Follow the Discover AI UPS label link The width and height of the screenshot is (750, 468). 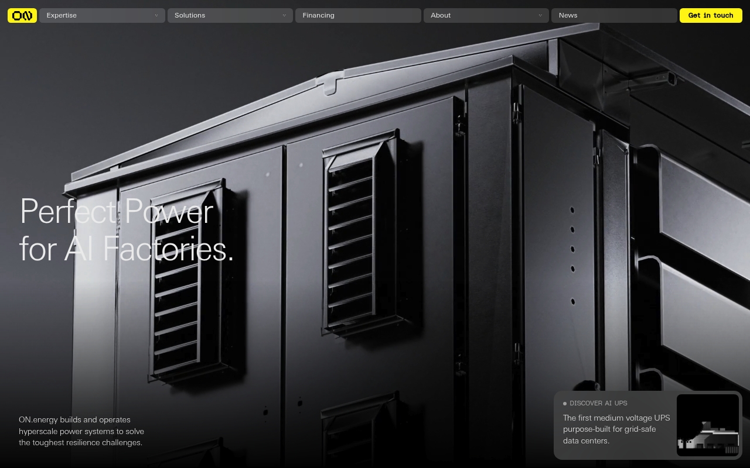598,403
